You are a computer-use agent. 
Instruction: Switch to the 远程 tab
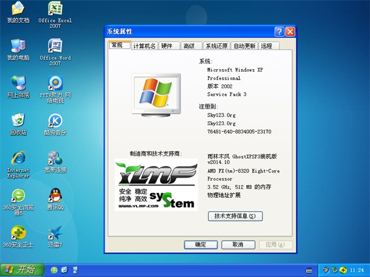pyautogui.click(x=267, y=46)
